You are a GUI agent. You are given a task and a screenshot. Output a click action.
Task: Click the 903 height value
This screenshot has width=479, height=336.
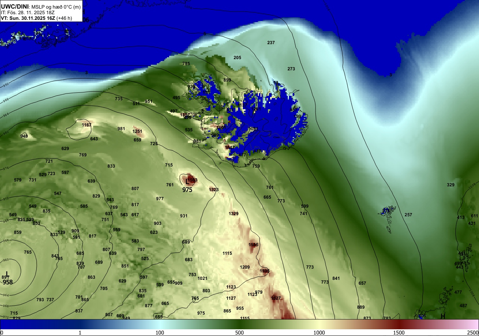point(158,223)
